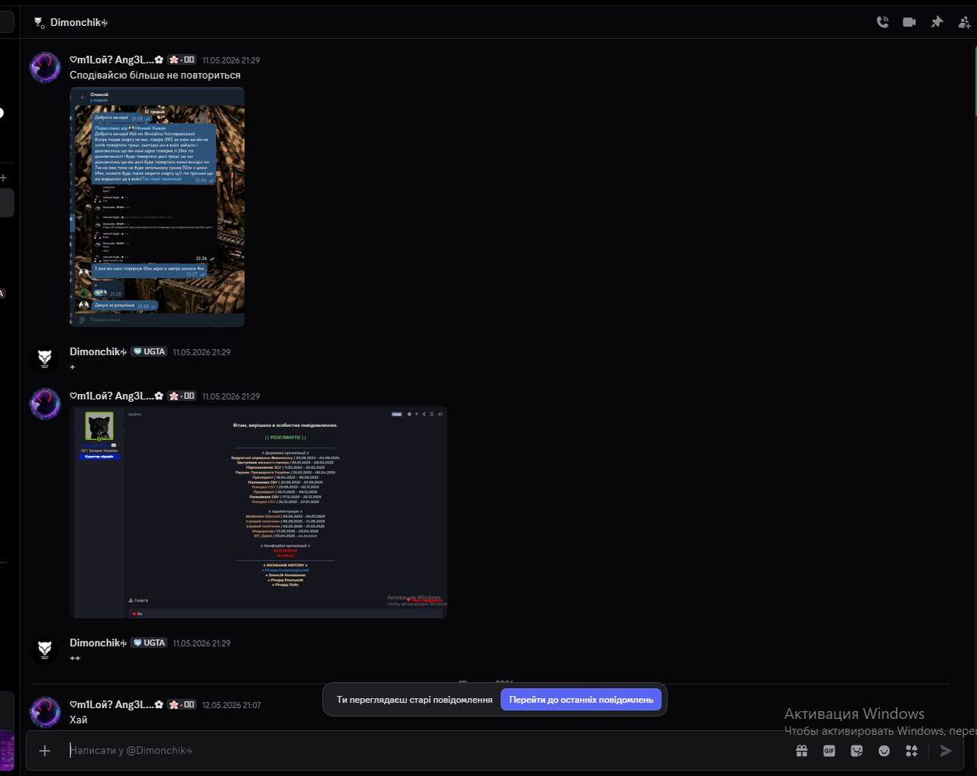
Task: Open the gift Nitro icon
Action: (801, 751)
